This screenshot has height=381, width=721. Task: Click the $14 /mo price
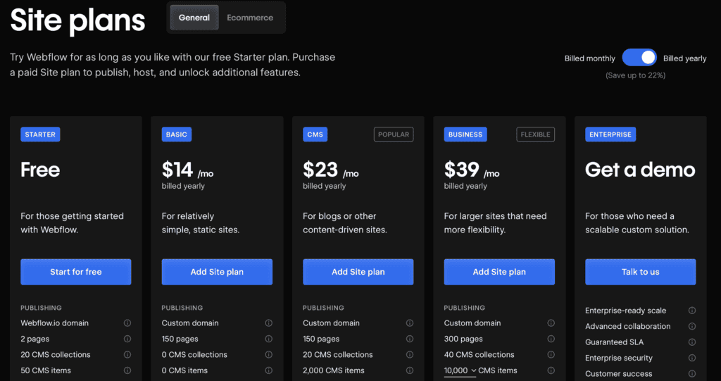coord(187,170)
